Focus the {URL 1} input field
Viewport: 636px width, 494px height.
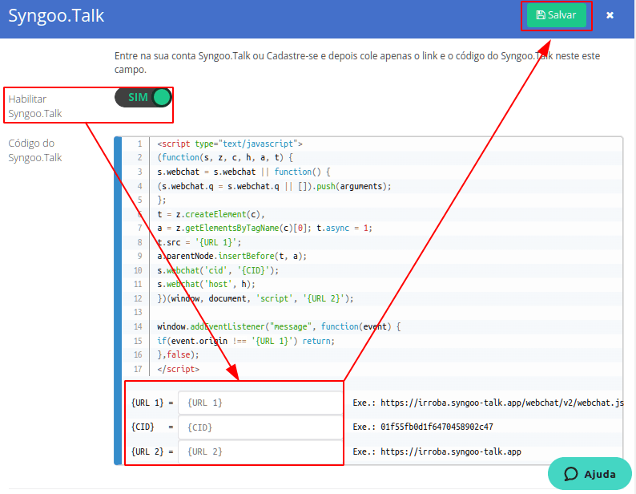point(260,403)
